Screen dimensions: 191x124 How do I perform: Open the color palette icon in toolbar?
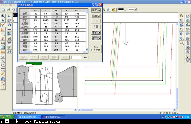114,10
